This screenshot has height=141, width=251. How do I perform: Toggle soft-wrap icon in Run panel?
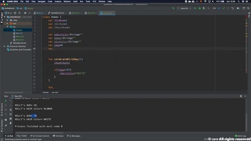(x=11, y=110)
